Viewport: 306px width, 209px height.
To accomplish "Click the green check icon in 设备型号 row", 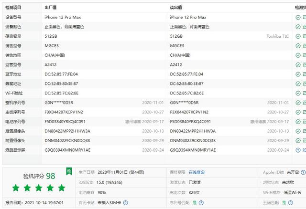I will (x=298, y=17).
